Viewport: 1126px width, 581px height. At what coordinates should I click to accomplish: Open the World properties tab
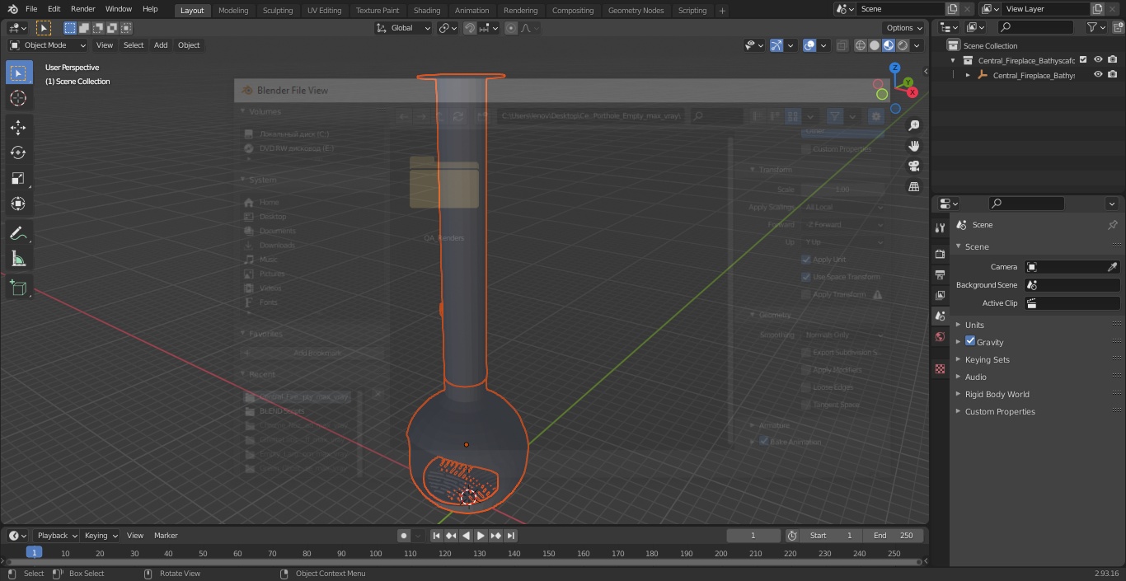pos(940,336)
